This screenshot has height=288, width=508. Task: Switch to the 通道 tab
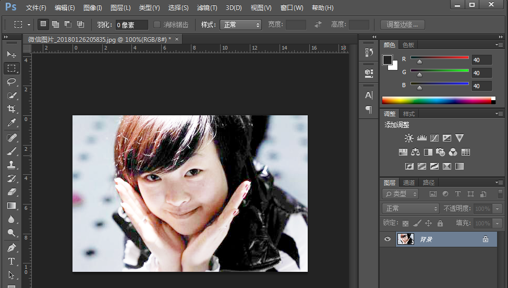[x=409, y=183]
